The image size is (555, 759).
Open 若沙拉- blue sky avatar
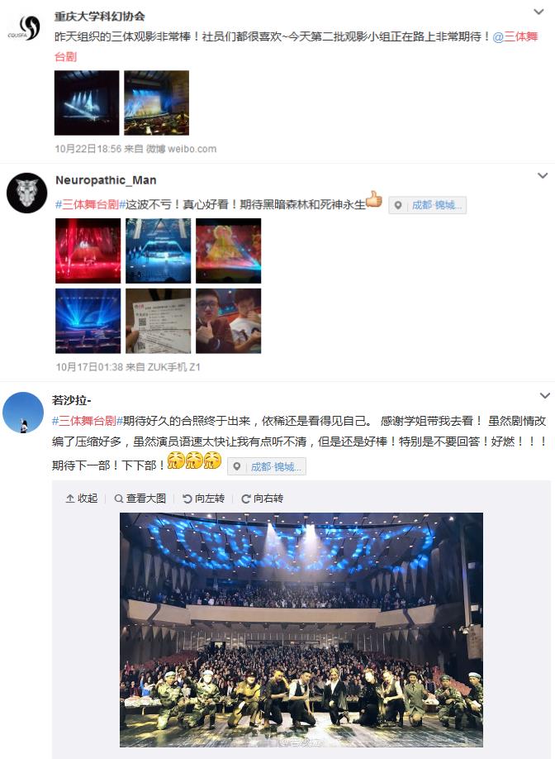23,413
